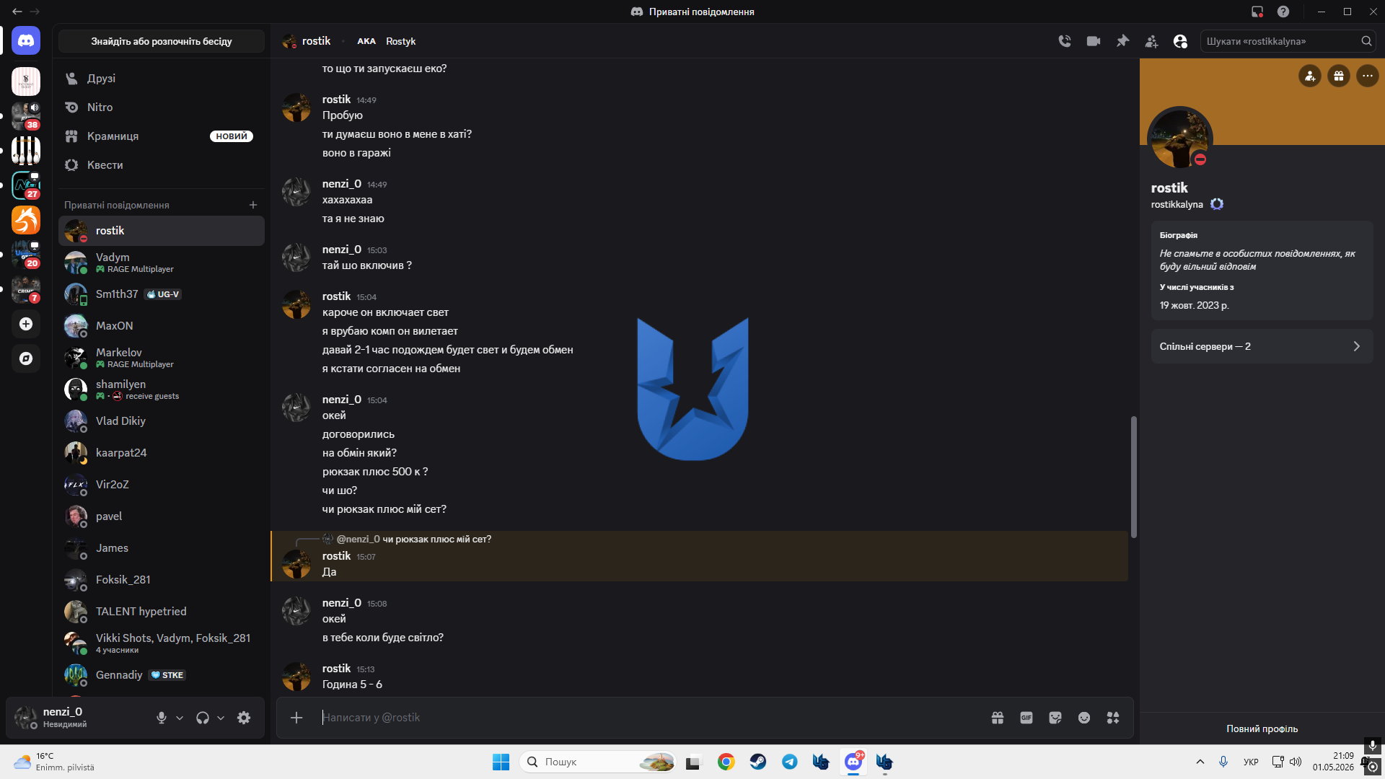Go back with the back arrow
The height and width of the screenshot is (779, 1385).
pyautogui.click(x=17, y=12)
